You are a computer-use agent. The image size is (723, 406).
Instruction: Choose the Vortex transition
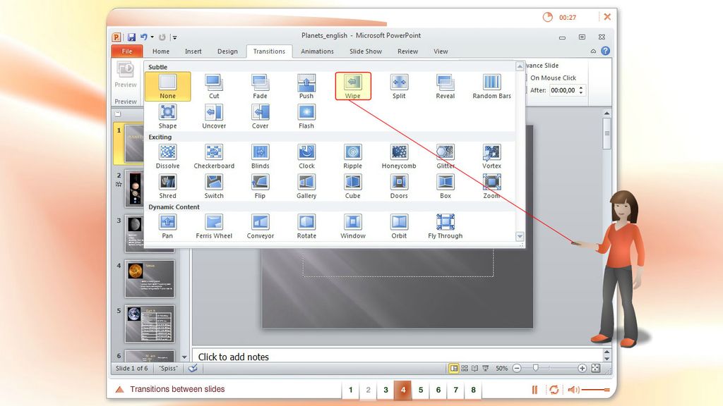point(491,156)
